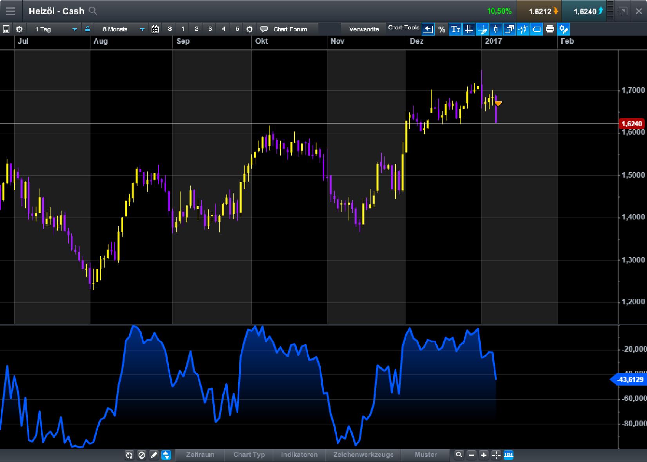
Task: Click the percent change display icon
Action: [x=442, y=29]
